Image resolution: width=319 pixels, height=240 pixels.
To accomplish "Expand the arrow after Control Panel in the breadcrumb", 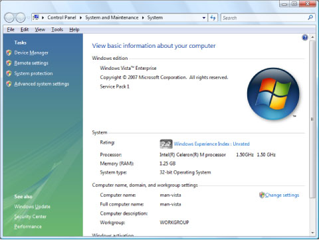I will pos(81,18).
